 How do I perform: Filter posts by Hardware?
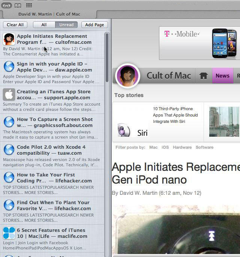(182, 147)
